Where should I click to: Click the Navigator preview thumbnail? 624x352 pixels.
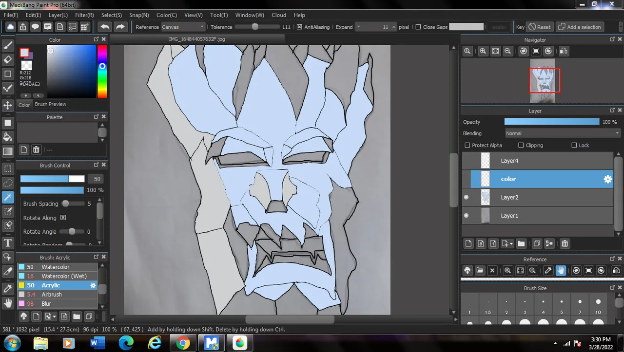(x=543, y=81)
